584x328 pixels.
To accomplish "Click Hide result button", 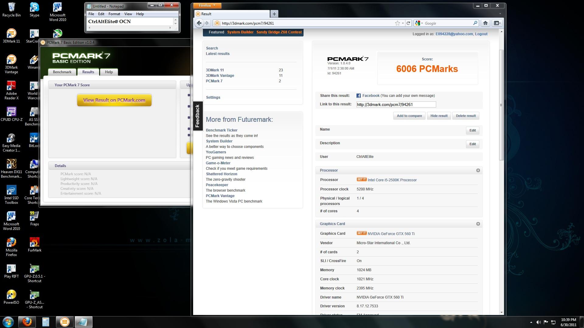I will (439, 116).
